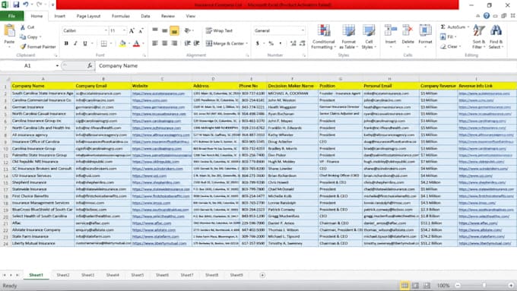Open Conditional Formatting menu

323,36
